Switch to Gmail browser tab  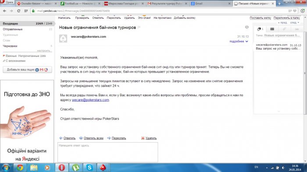[x=211, y=4]
